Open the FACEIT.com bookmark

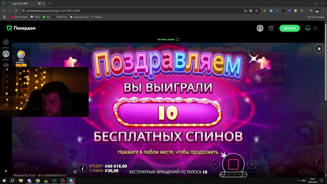pos(60,17)
